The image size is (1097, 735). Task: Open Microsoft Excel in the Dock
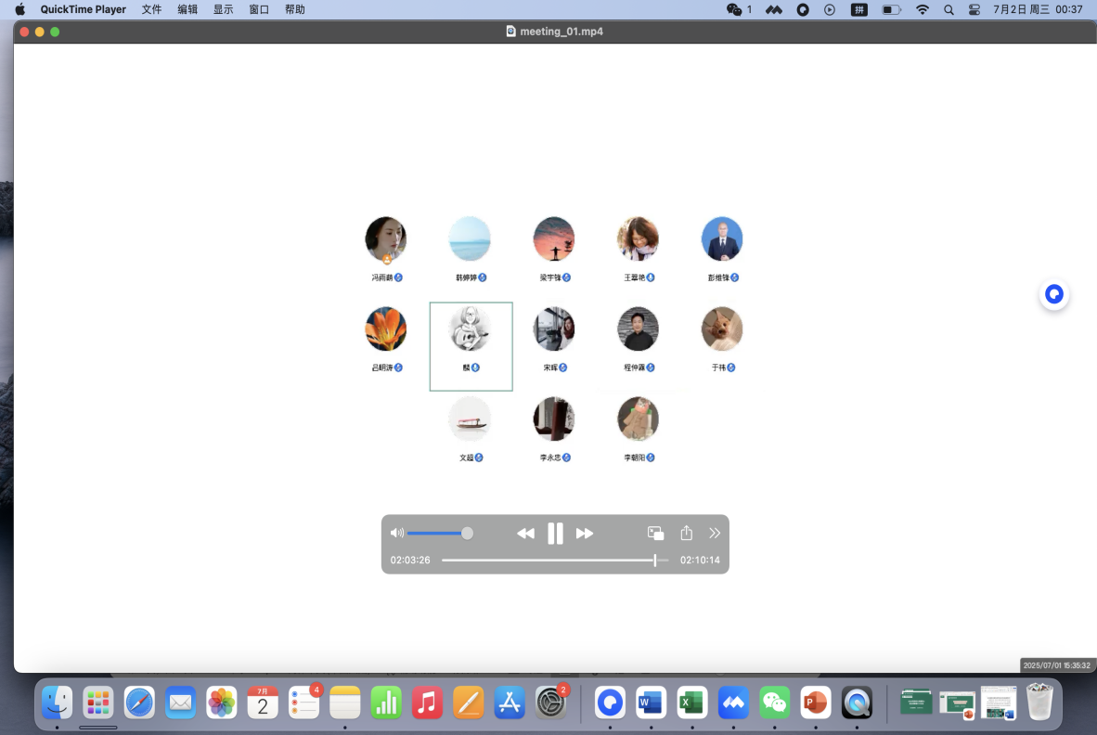[x=691, y=703]
